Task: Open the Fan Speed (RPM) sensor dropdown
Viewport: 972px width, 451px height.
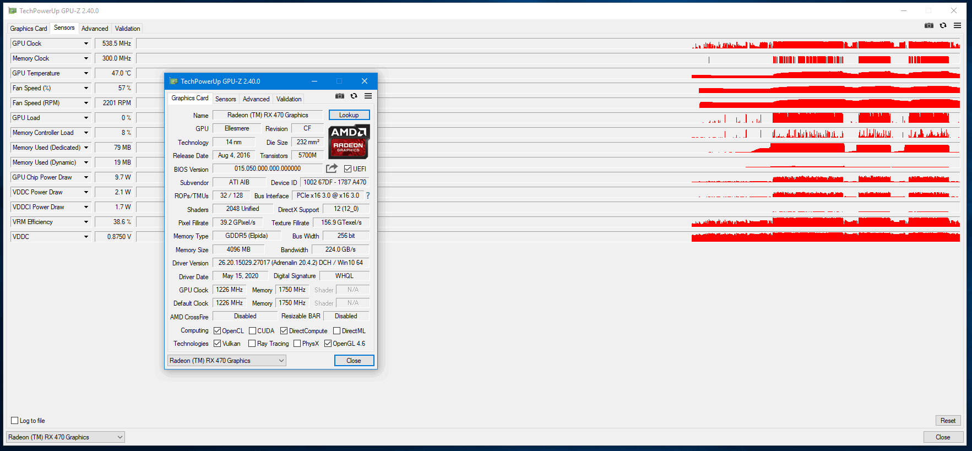Action: coord(86,103)
